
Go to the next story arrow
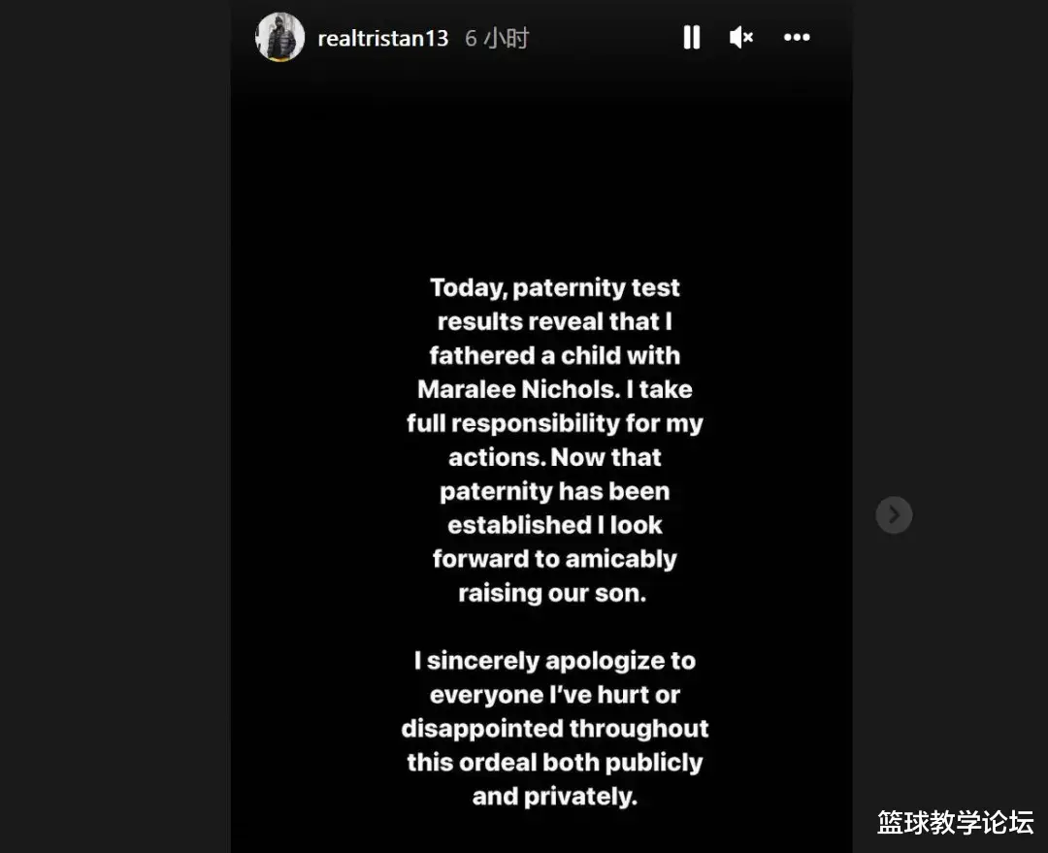pyautogui.click(x=894, y=514)
